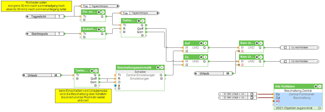
Task: Select the Auf block title
Action: click(187, 43)
